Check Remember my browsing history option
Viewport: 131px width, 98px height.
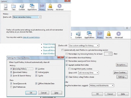pos(67,54)
